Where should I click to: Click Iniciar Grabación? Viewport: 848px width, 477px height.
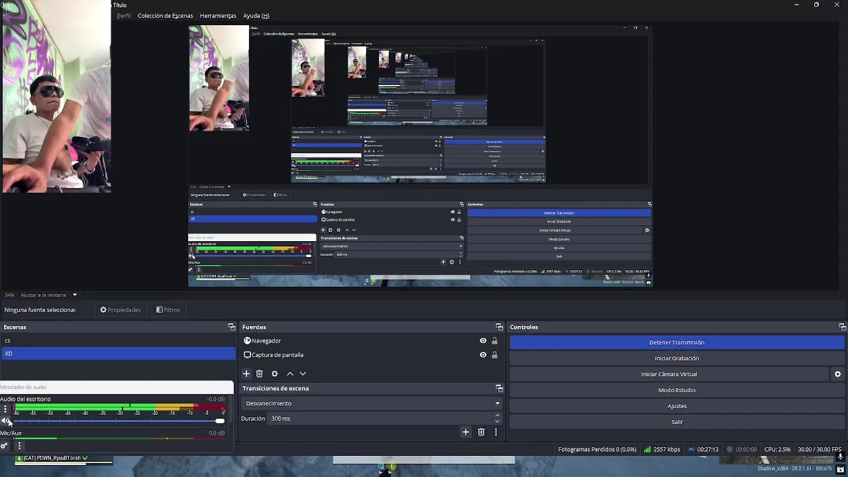pos(677,358)
